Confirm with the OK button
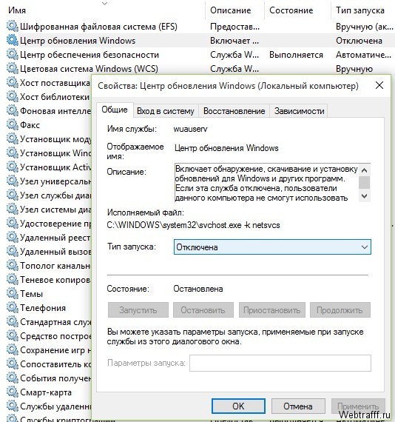This screenshot has width=395, height=422. (x=238, y=406)
